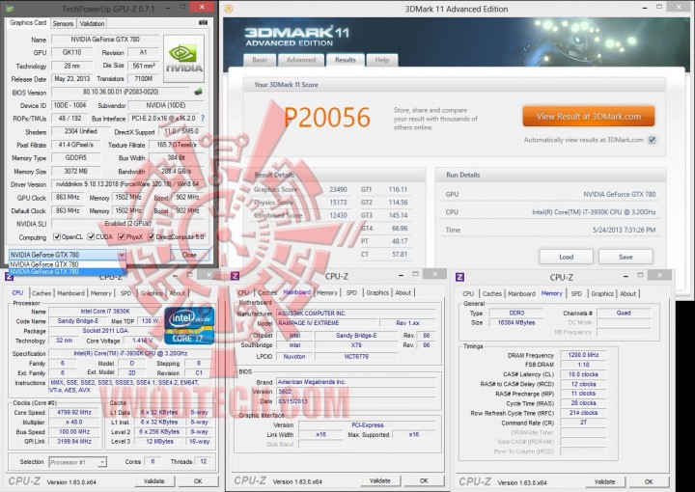The width and height of the screenshot is (695, 492).
Task: Click the BIOS save chip icon in GPU-Z
Action: pyautogui.click(x=198, y=92)
